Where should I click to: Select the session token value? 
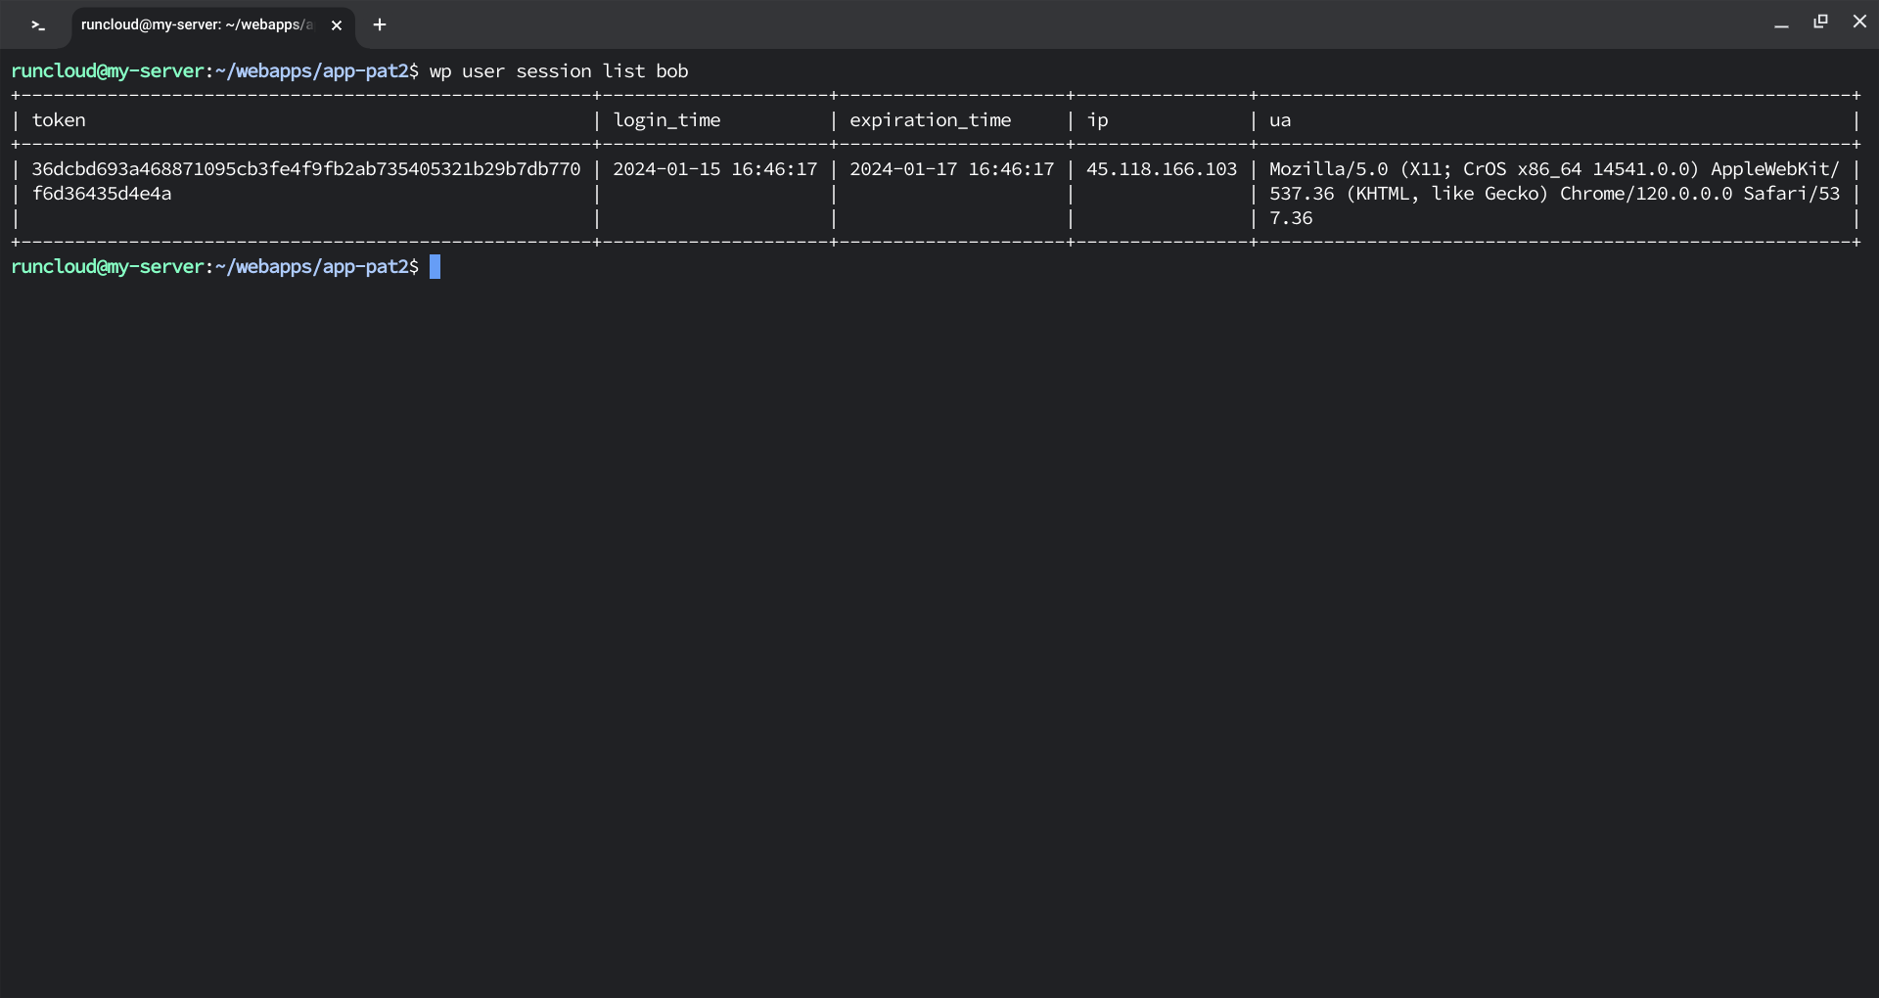[306, 168]
